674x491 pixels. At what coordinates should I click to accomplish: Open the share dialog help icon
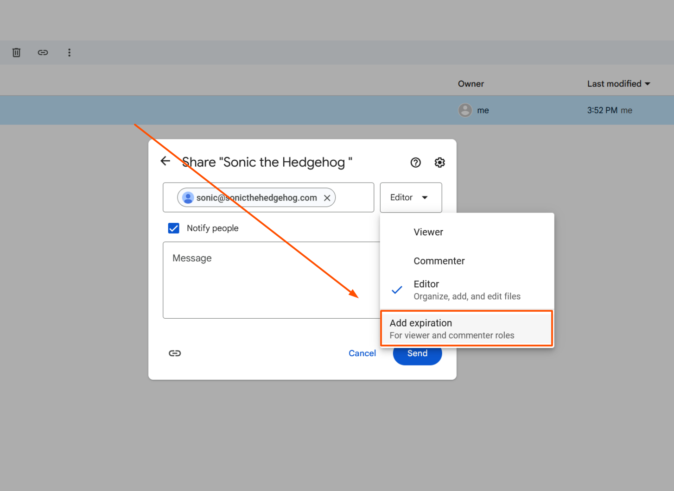415,163
